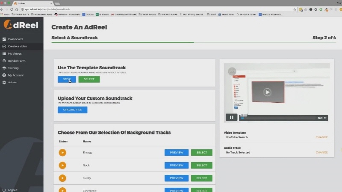This screenshot has width=342, height=192.
Task: Select the Energy track
Action: coord(201,153)
